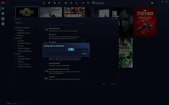Open Library view from left sidebar
The image size is (169, 105).
pos(3,8)
